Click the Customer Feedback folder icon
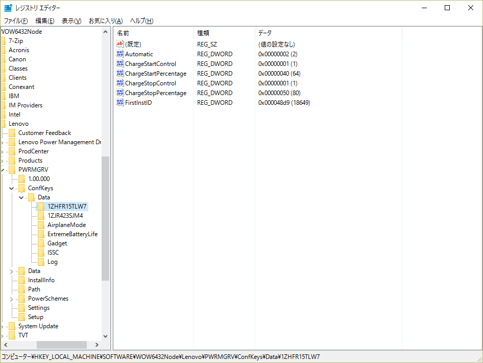This screenshot has height=363, width=483. click(x=12, y=133)
